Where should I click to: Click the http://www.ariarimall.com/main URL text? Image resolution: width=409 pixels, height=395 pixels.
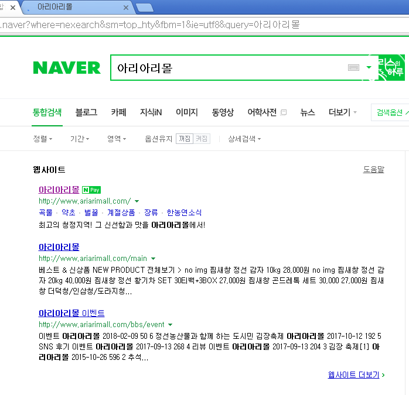[x=93, y=259]
